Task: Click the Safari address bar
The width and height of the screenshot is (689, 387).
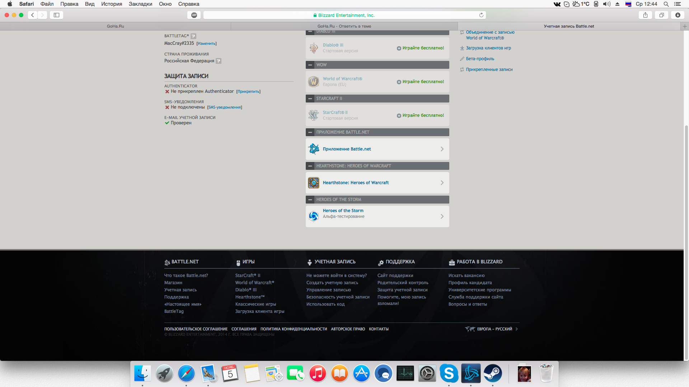Action: click(344, 15)
